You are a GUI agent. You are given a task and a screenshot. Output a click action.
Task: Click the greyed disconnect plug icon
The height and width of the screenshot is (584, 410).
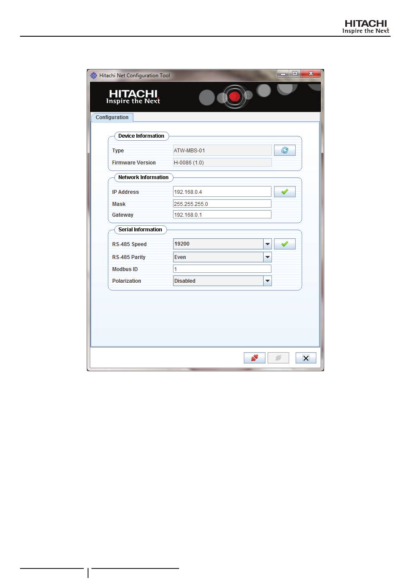(278, 358)
